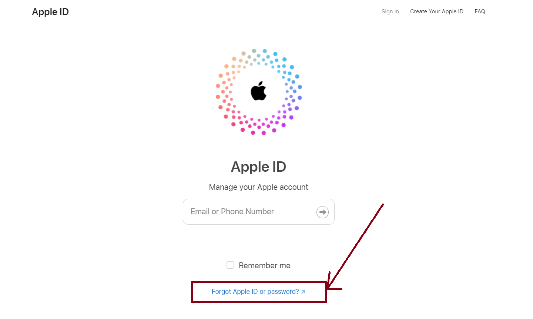Click the Forgot Apple ID or password link
The image size is (533, 319).
click(255, 292)
